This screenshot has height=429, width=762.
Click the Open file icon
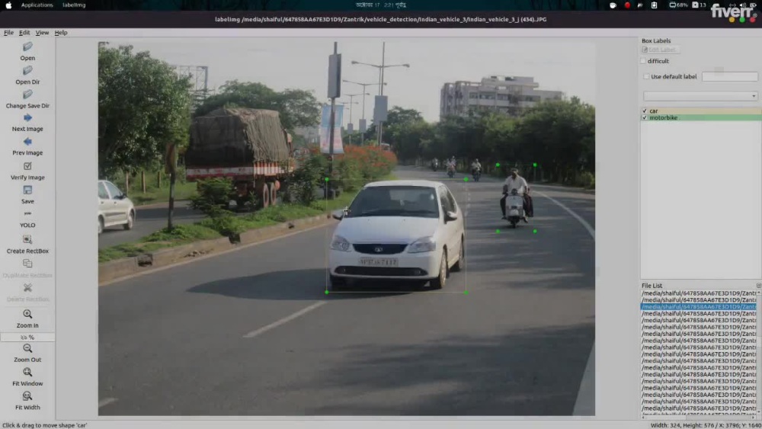27,46
